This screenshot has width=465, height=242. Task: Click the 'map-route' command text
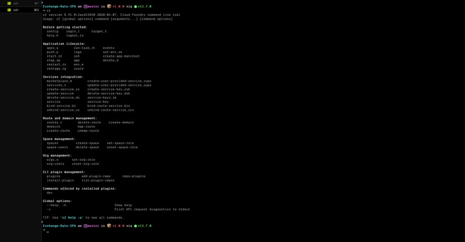click(86, 127)
